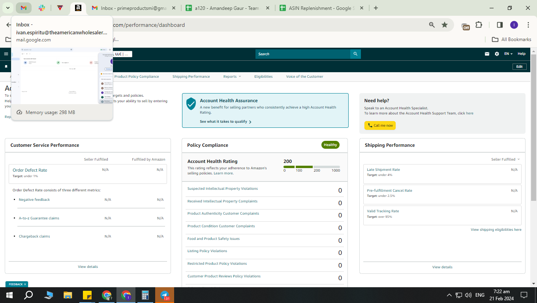Screen dimensions: 537x303
Task: Bookmark this page with the star icon
Action: click(x=445, y=25)
